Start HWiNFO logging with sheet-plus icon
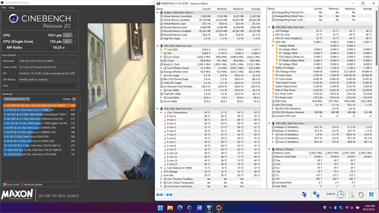Image resolution: width=379 pixels, height=213 pixels. [351, 195]
